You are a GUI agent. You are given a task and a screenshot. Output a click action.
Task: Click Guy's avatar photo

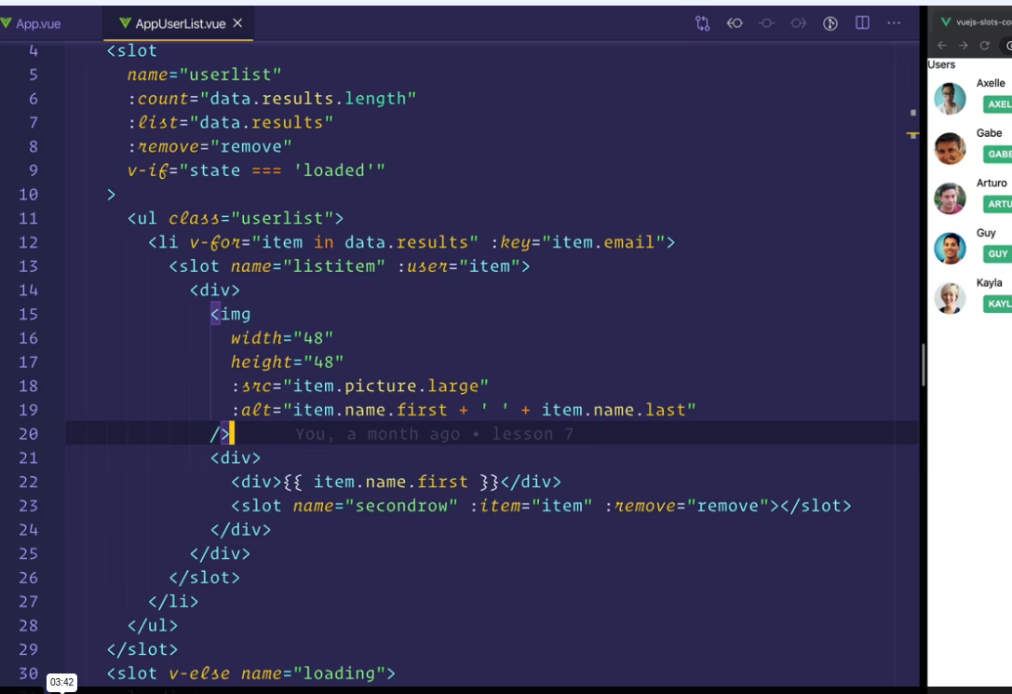coord(950,249)
